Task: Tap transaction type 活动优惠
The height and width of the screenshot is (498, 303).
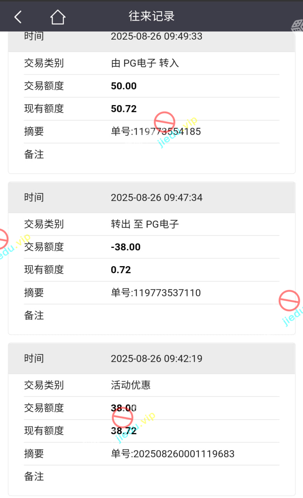Action: coord(131,385)
